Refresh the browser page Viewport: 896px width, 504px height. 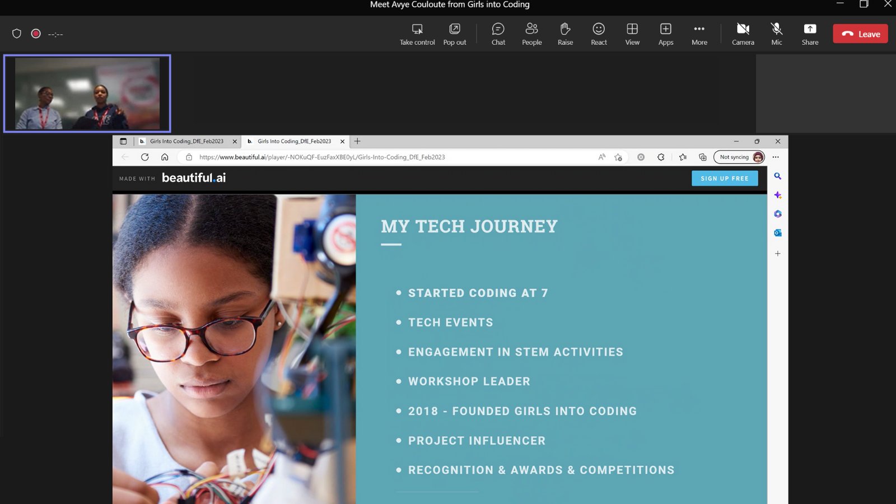click(x=145, y=157)
